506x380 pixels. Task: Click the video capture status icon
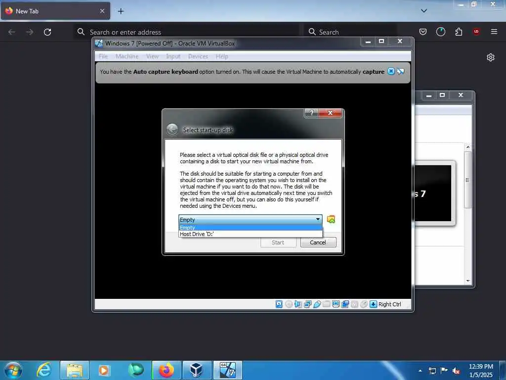click(345, 304)
